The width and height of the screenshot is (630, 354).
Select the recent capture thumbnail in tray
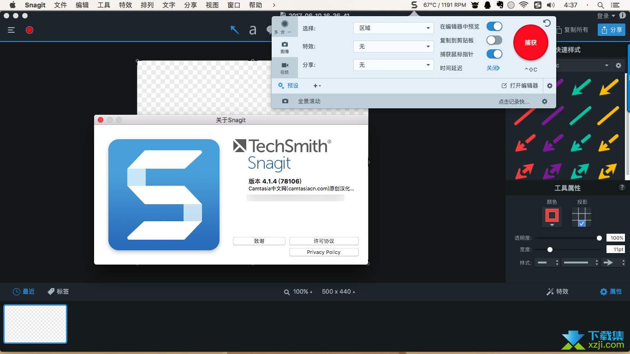(x=36, y=324)
